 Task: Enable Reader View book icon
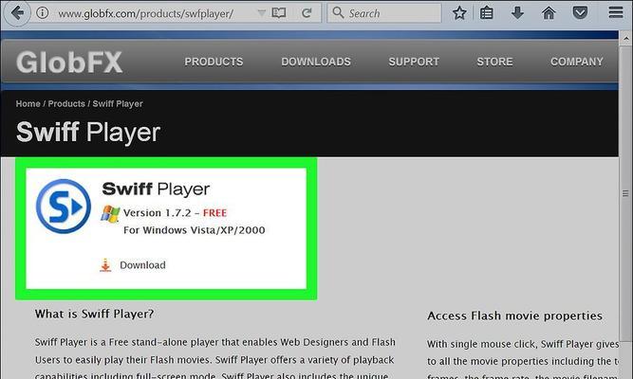279,13
